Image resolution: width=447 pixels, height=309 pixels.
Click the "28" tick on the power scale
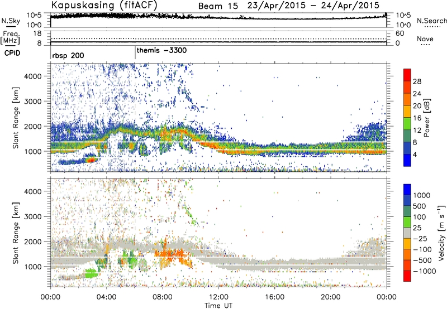[x=417, y=81]
